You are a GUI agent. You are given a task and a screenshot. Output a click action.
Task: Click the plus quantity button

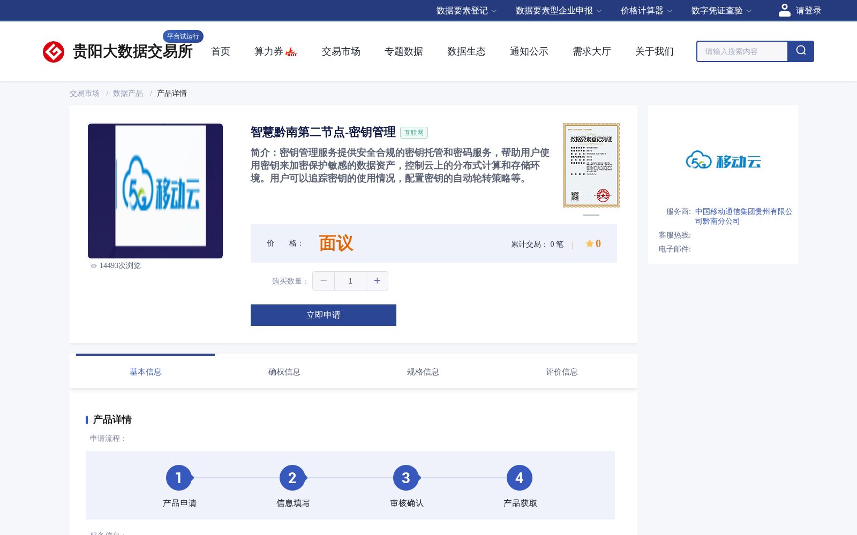tap(377, 281)
